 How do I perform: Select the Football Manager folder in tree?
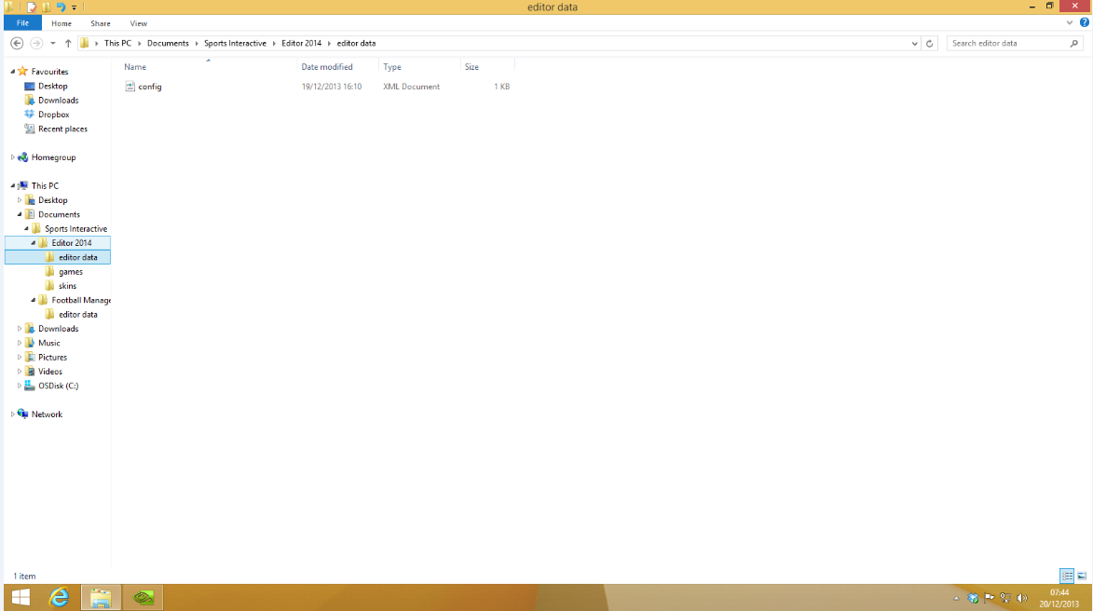coord(81,300)
